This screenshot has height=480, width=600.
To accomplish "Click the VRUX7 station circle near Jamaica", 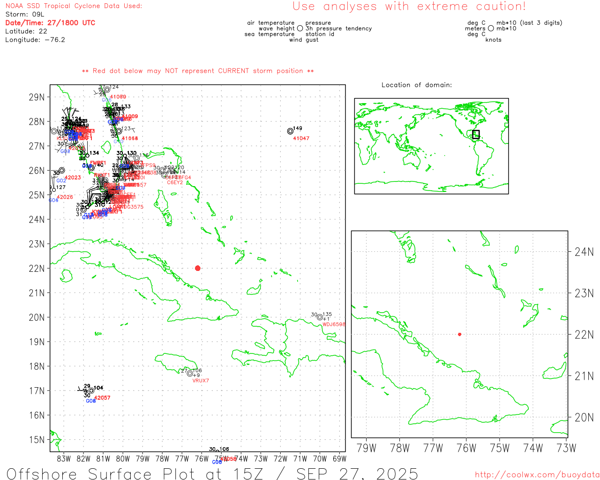I will point(190,374).
